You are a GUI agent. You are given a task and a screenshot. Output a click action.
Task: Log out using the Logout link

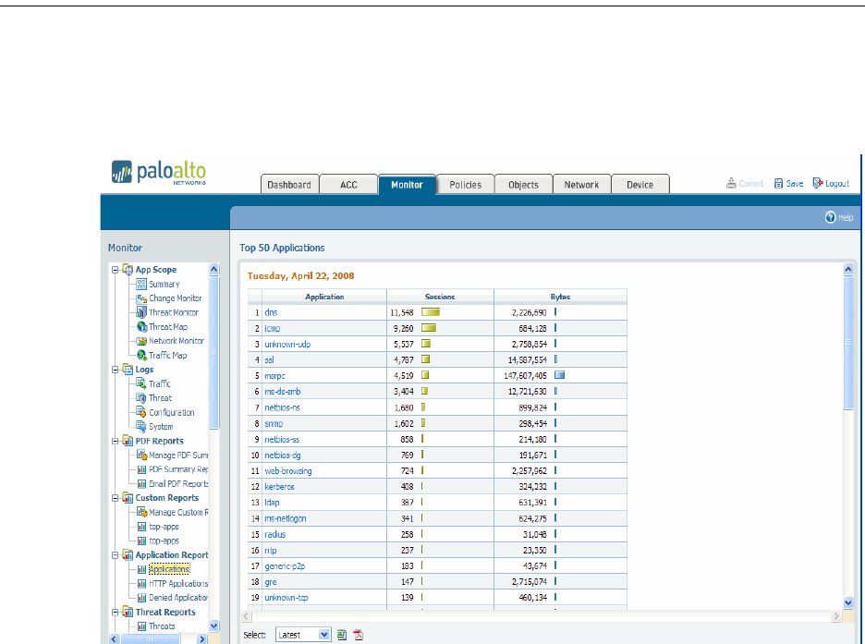[831, 184]
